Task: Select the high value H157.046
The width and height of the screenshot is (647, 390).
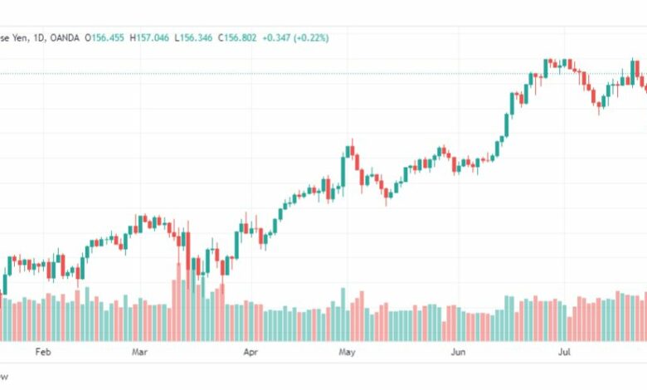Action: 149,38
